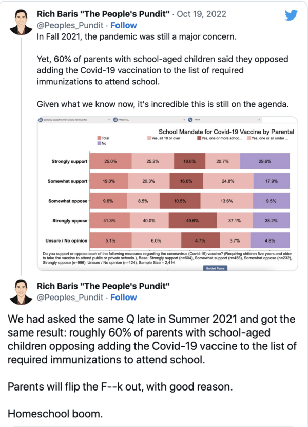Open the Oct 19, 2022 tweet date
Screen dimensions: 308x427
click(201, 14)
